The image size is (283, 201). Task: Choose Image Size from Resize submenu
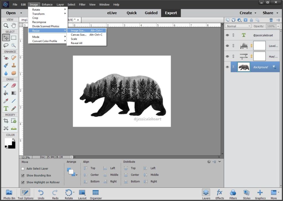click(87, 30)
